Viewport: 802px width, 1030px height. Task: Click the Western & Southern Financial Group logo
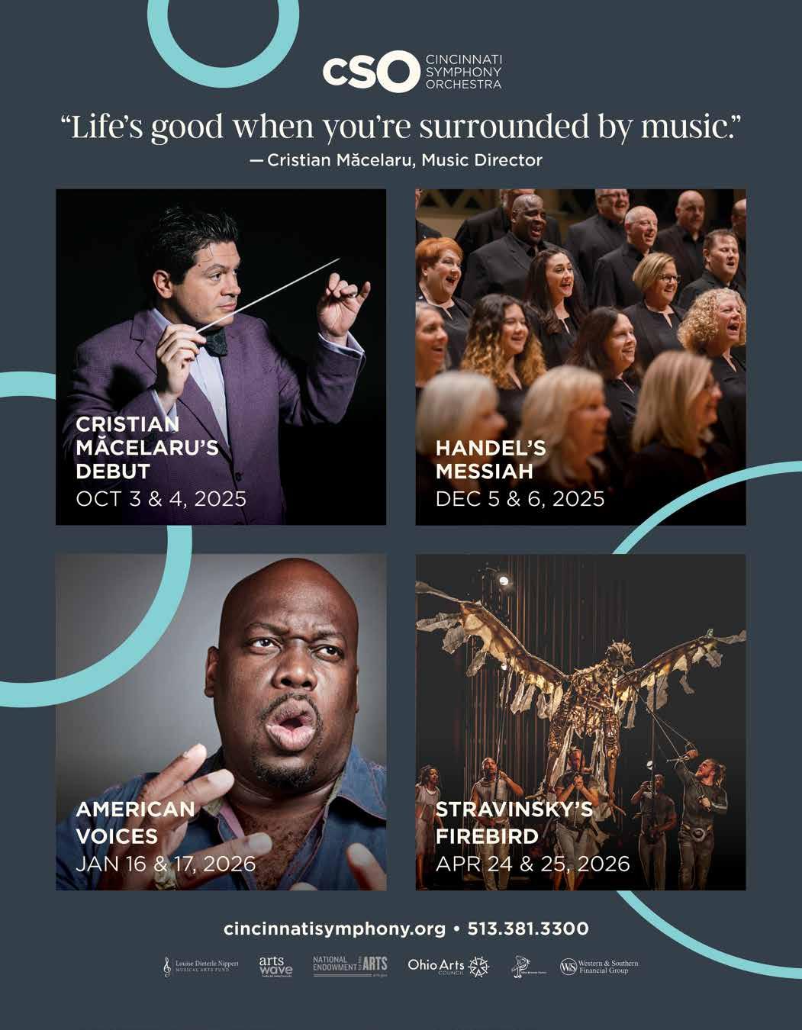point(599,966)
